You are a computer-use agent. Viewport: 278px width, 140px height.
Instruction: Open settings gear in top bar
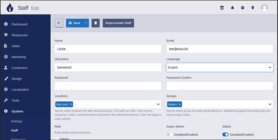[x=242, y=8]
